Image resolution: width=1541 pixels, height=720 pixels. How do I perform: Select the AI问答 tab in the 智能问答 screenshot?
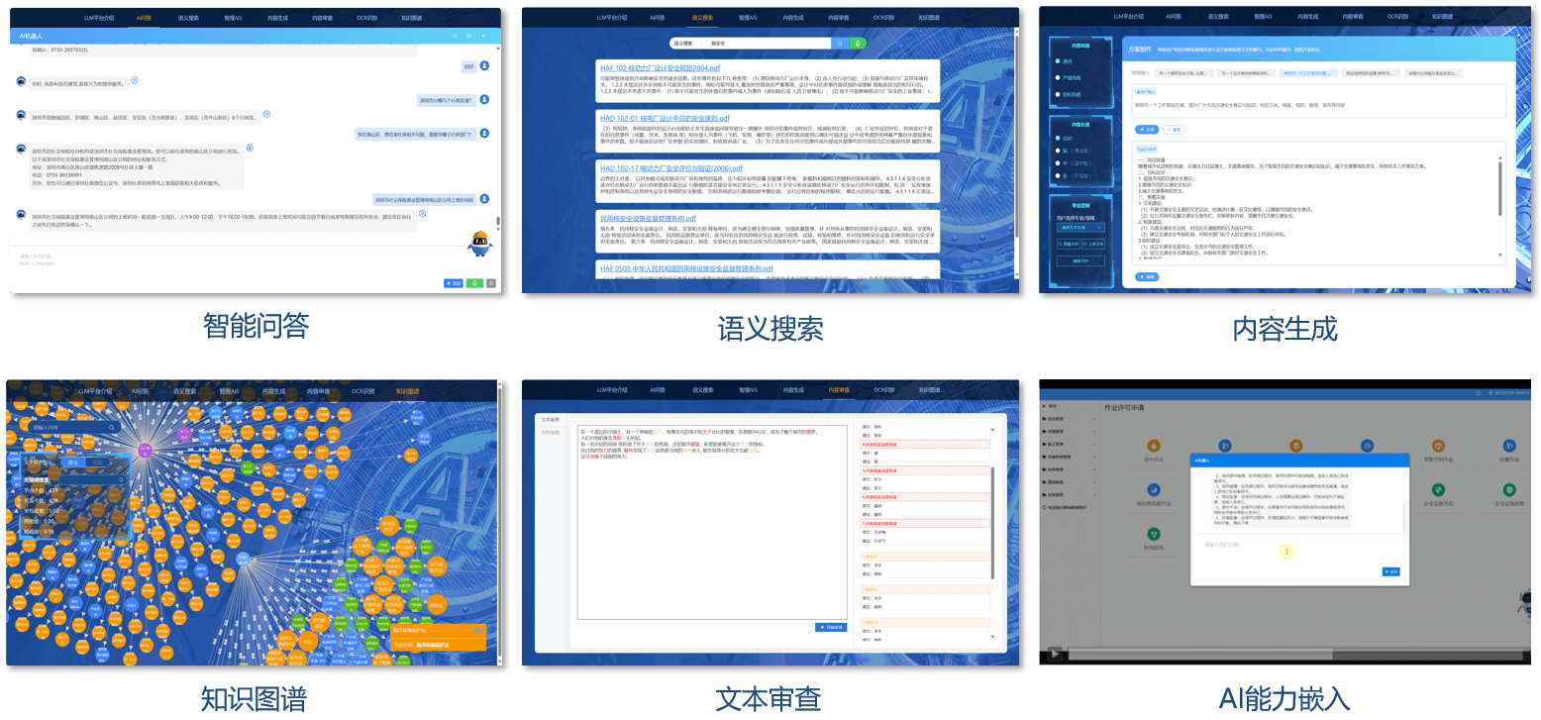pos(143,18)
